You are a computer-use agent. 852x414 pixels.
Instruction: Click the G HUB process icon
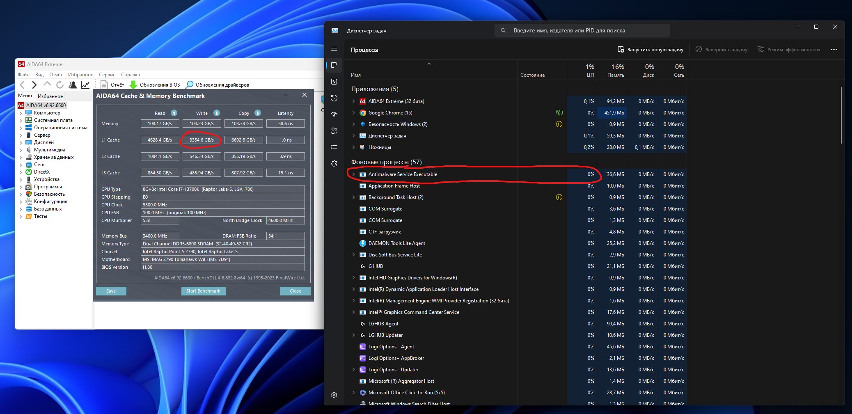tap(363, 266)
